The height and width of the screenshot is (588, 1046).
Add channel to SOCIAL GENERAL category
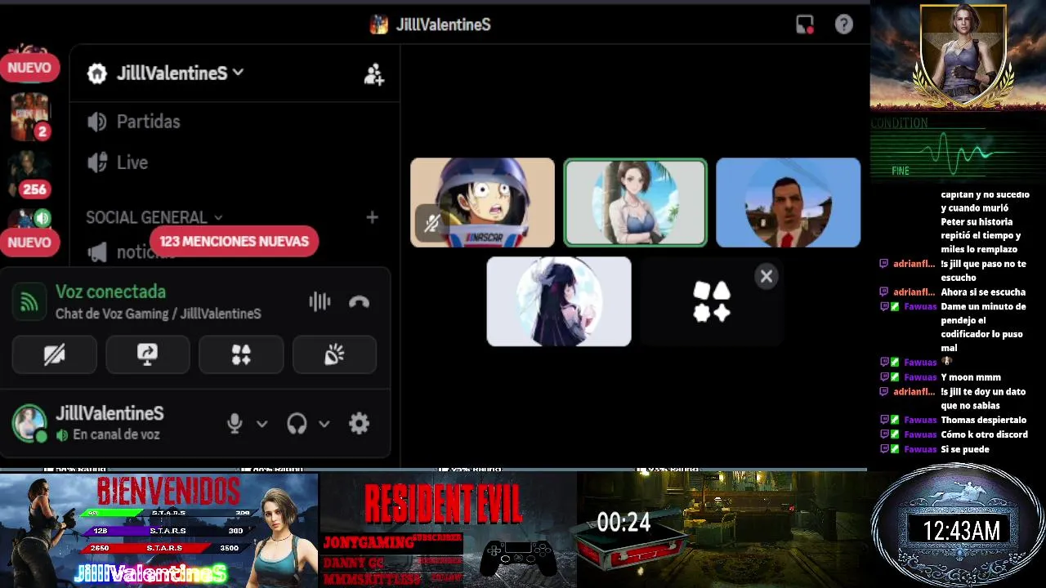point(372,217)
